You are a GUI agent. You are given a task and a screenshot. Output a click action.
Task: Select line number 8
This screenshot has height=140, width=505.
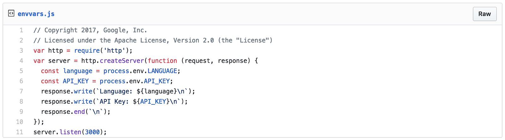tap(21, 102)
